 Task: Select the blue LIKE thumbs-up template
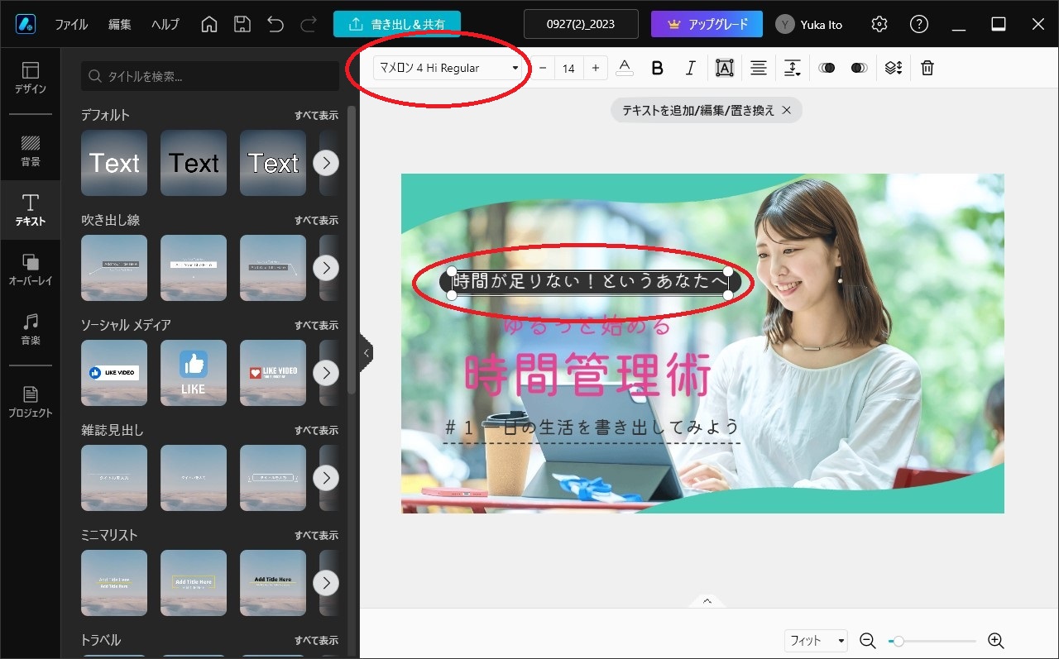point(194,373)
